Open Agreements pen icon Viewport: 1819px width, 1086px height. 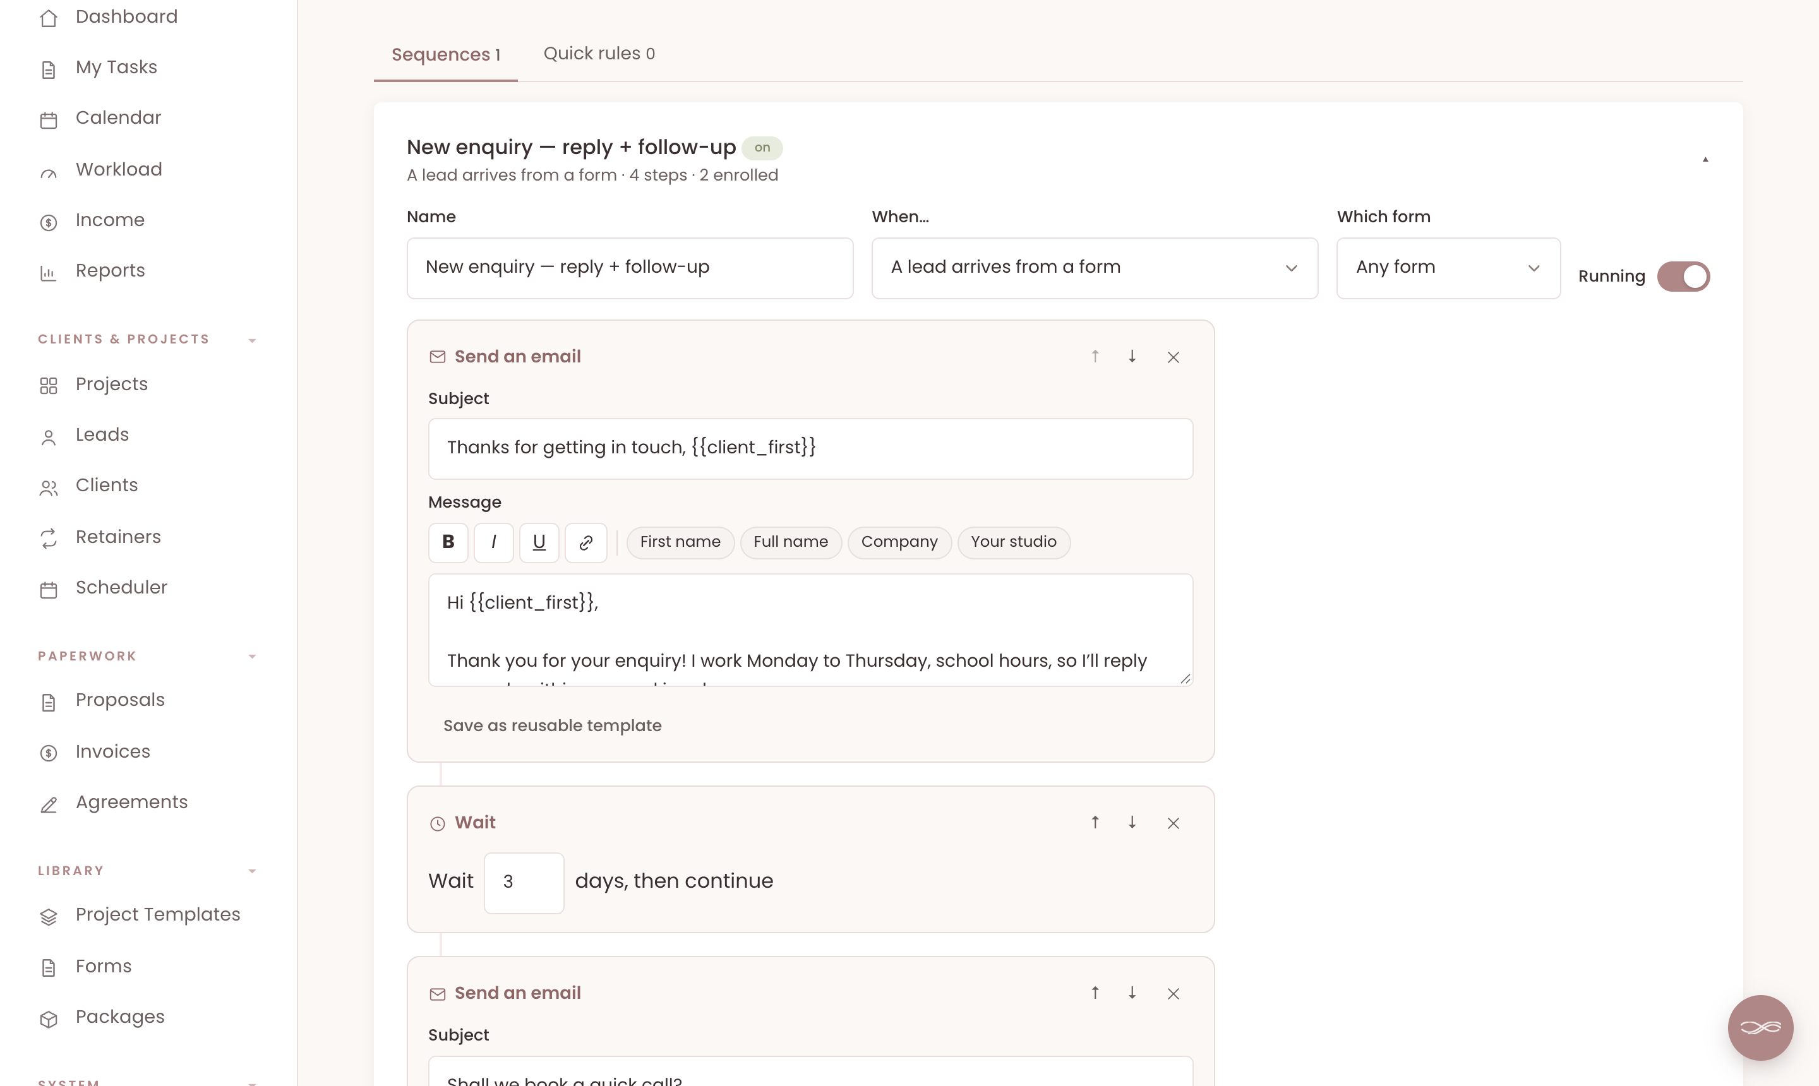click(48, 805)
